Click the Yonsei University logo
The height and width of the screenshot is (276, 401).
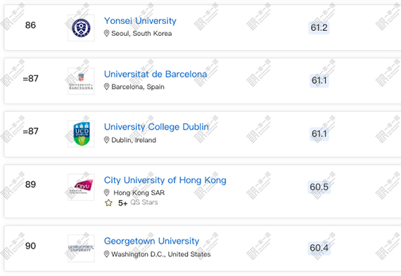[81, 28]
